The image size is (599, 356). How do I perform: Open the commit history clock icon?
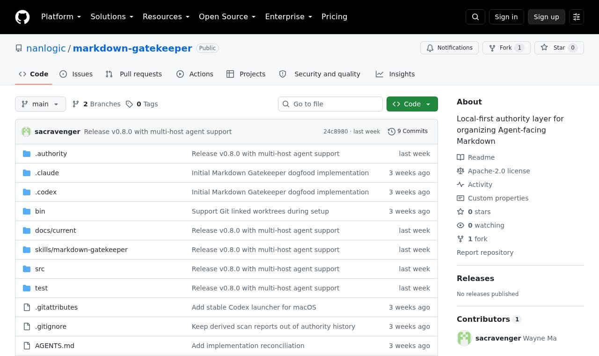(392, 132)
